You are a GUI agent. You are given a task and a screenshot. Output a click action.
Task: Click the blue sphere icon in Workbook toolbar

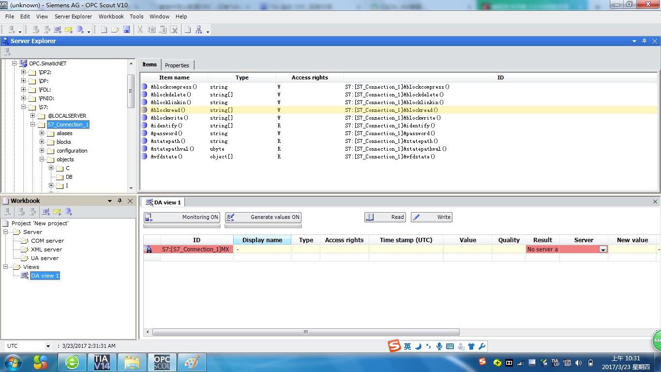tap(68, 212)
